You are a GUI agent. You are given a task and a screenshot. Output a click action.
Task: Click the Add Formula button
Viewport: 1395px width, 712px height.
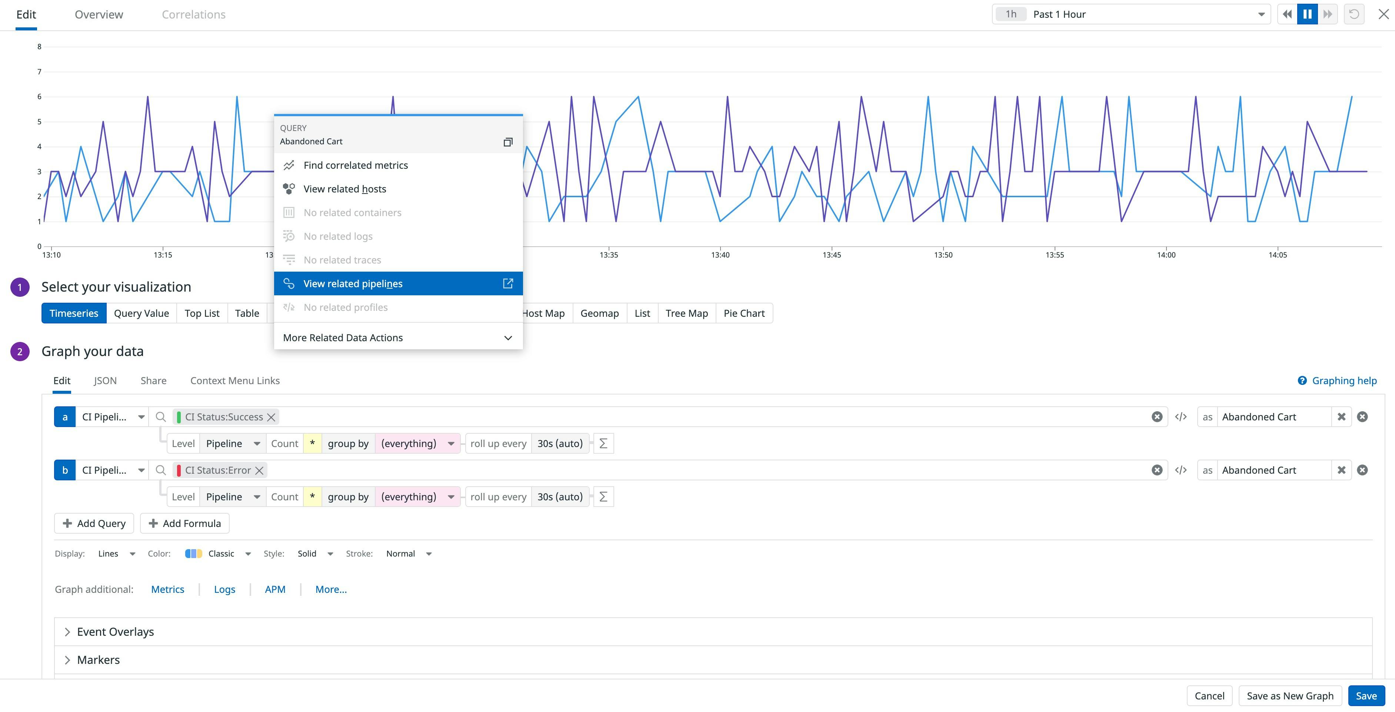pos(185,523)
